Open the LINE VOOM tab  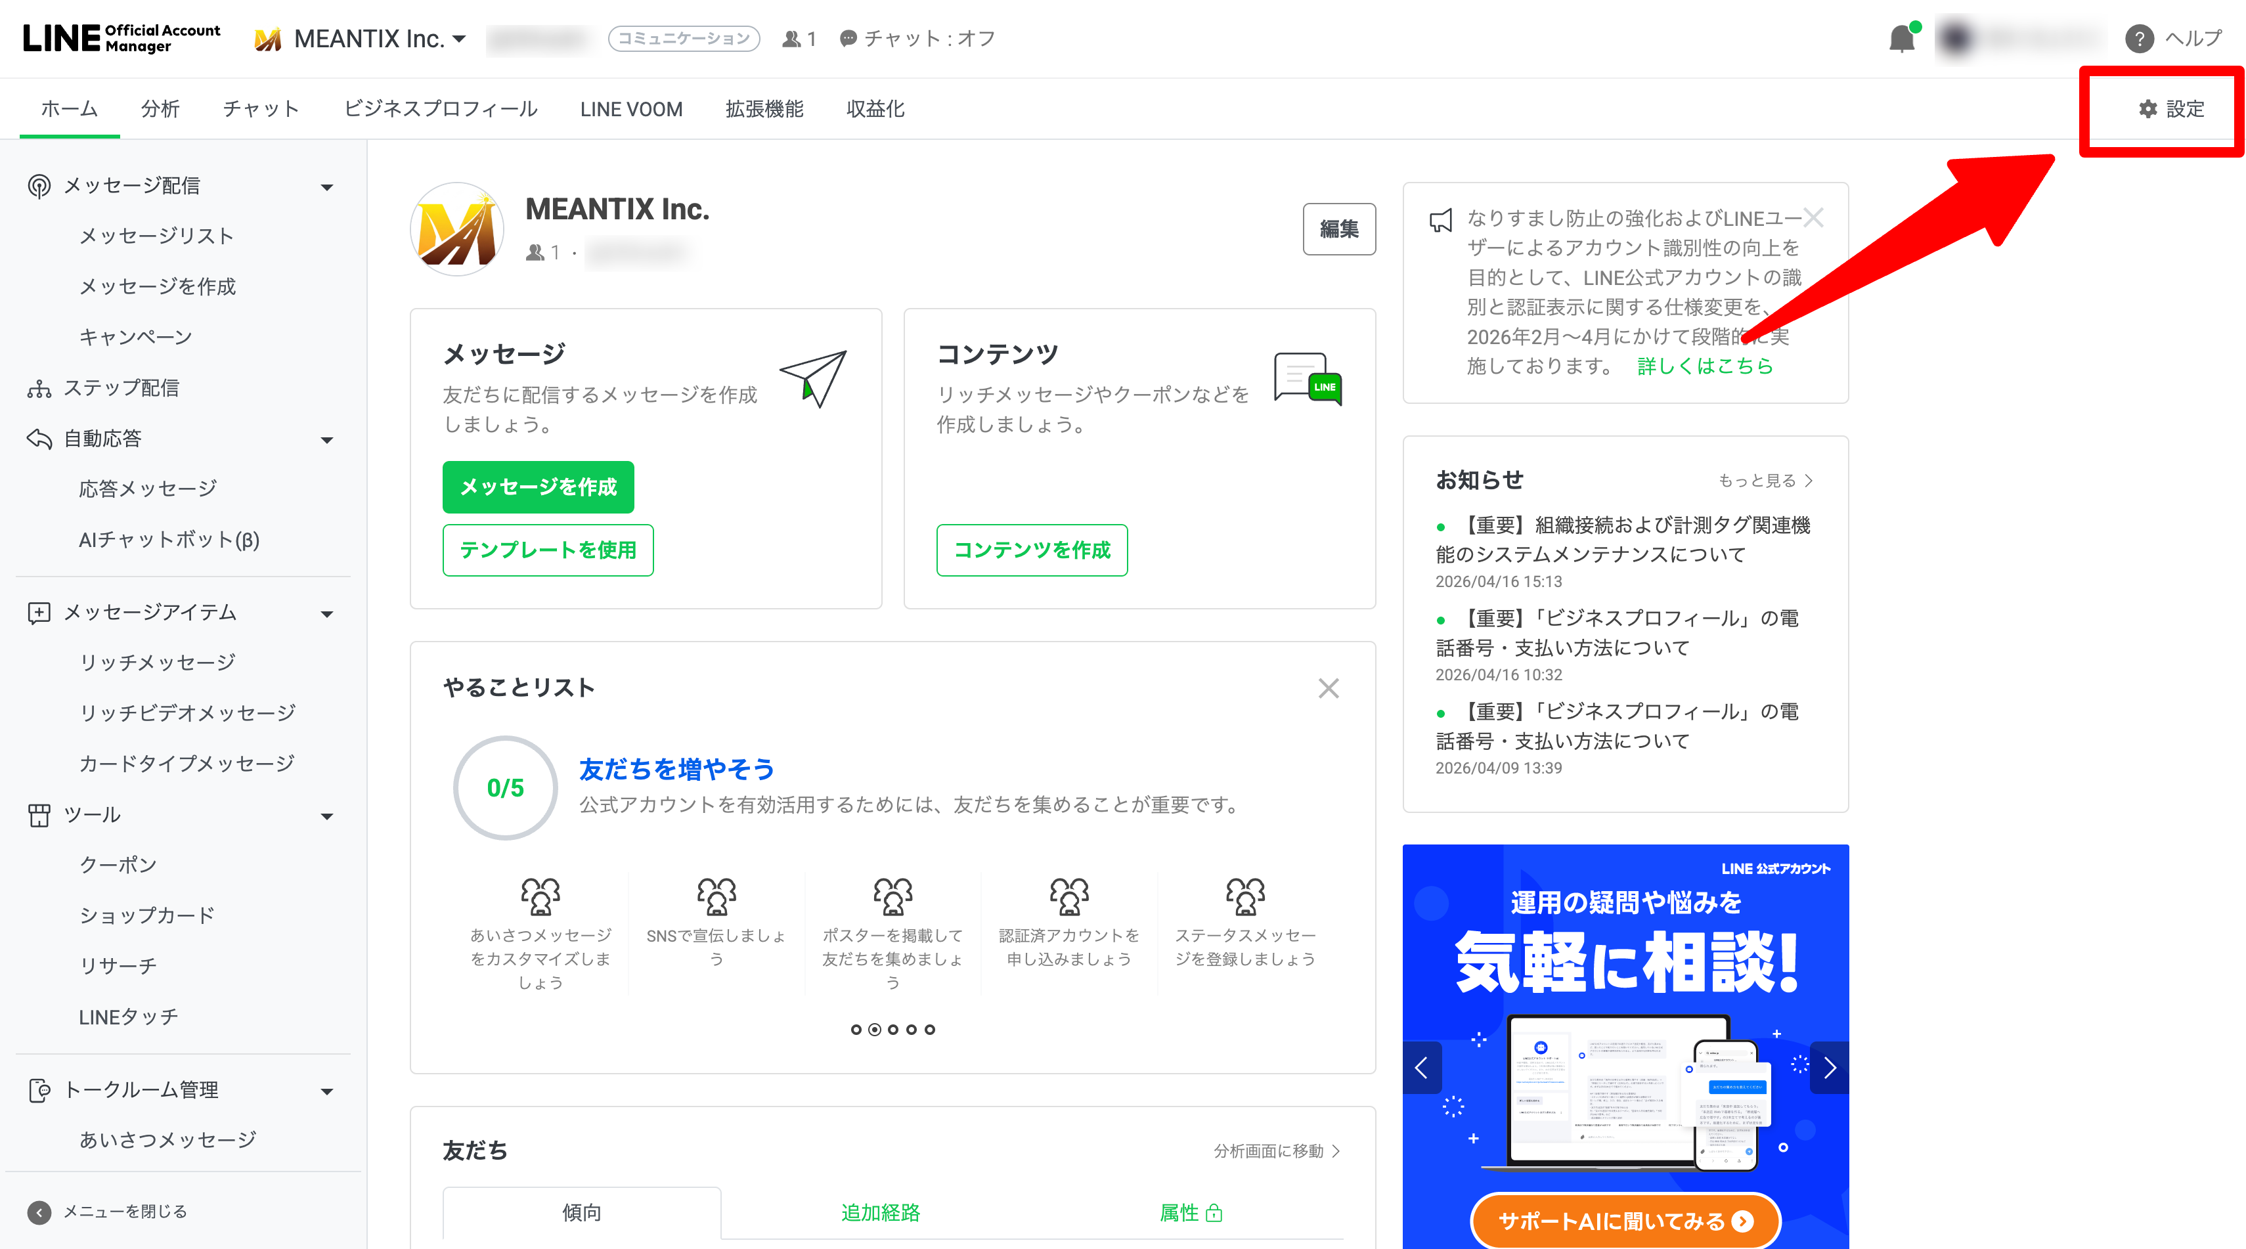pyautogui.click(x=631, y=109)
